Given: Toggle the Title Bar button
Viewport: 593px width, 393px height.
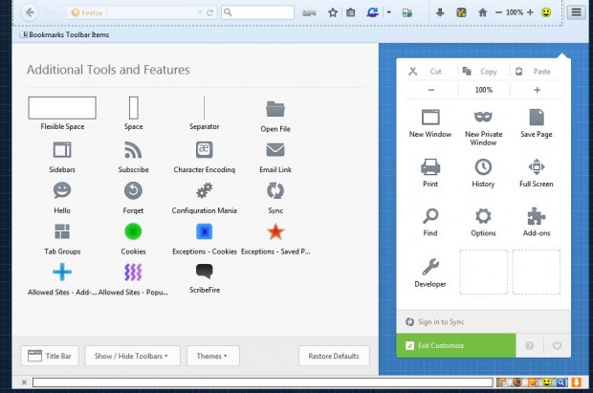Looking at the screenshot, I should click(50, 356).
